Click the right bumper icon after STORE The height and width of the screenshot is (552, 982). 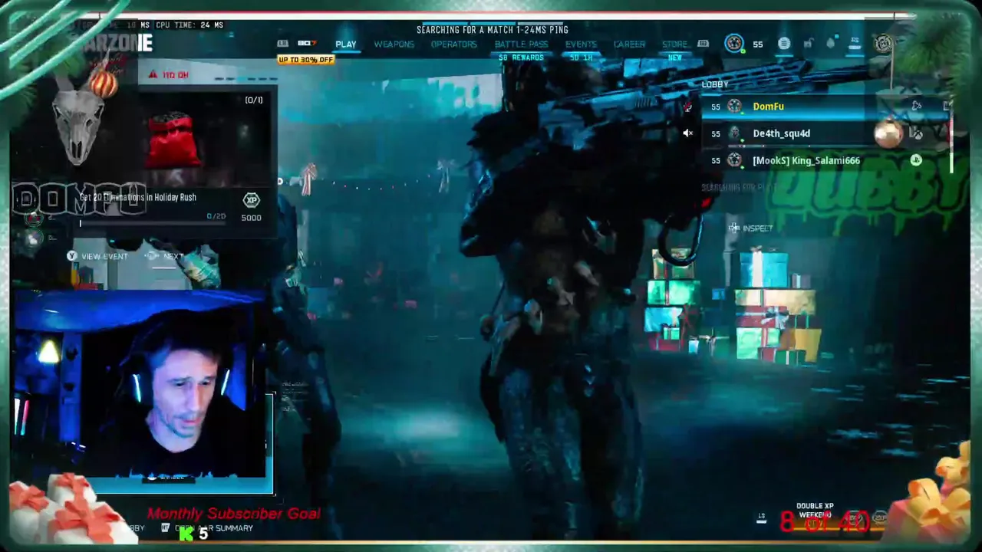(703, 44)
